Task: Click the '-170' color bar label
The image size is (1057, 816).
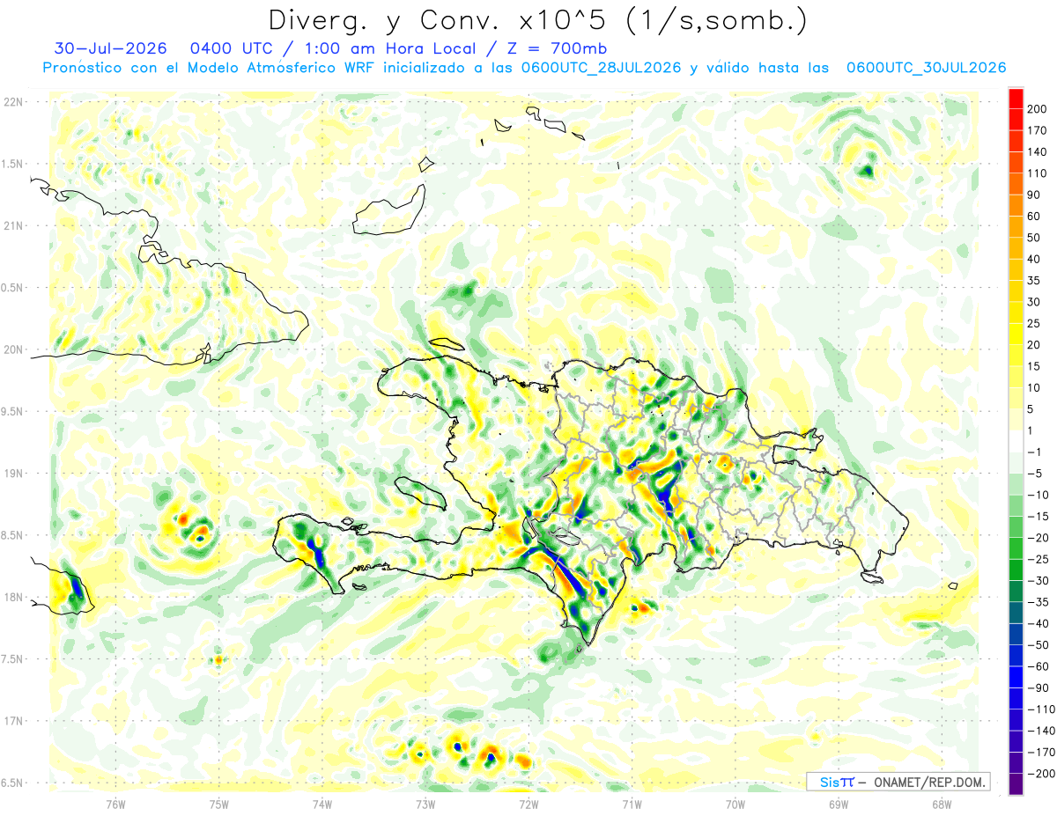Action: pos(1041,753)
